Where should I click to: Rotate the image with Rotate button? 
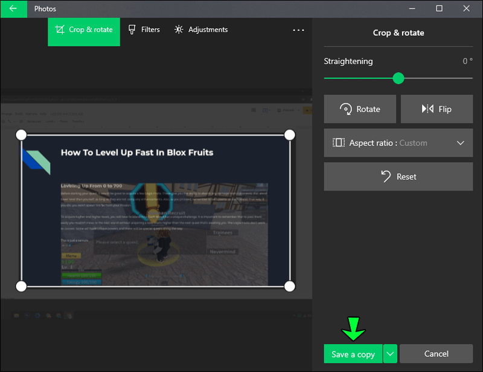(x=360, y=109)
